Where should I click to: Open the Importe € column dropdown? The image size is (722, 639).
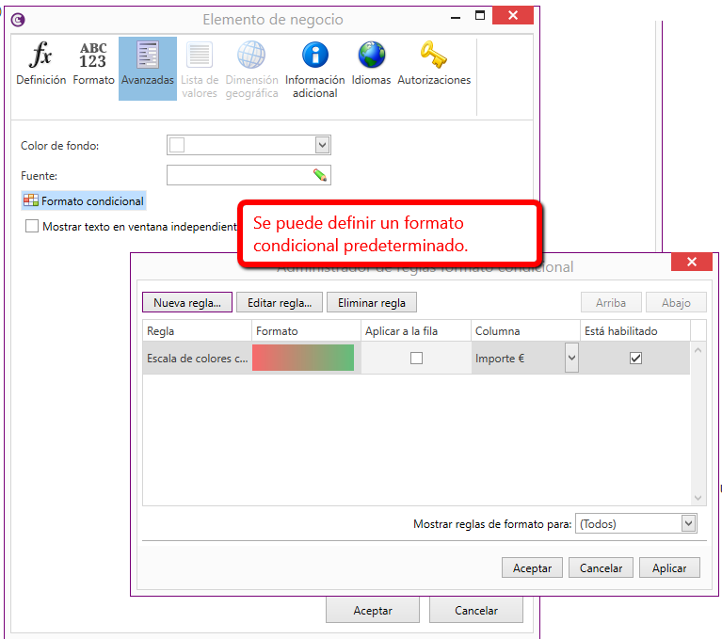pos(571,358)
